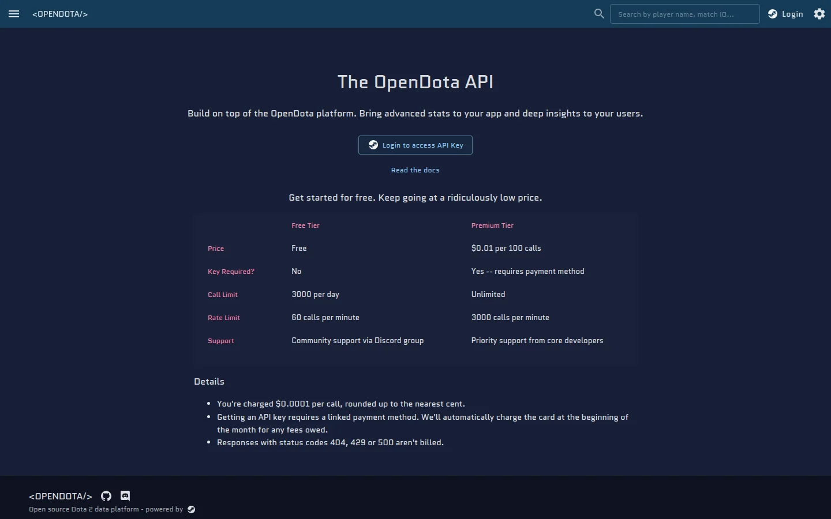
Task: Click the Steam logo next to 'powered by'
Action: coord(192,509)
